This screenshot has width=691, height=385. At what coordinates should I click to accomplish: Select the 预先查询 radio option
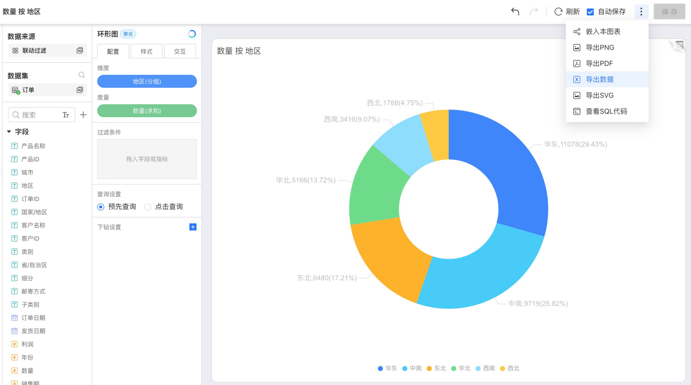(x=101, y=207)
